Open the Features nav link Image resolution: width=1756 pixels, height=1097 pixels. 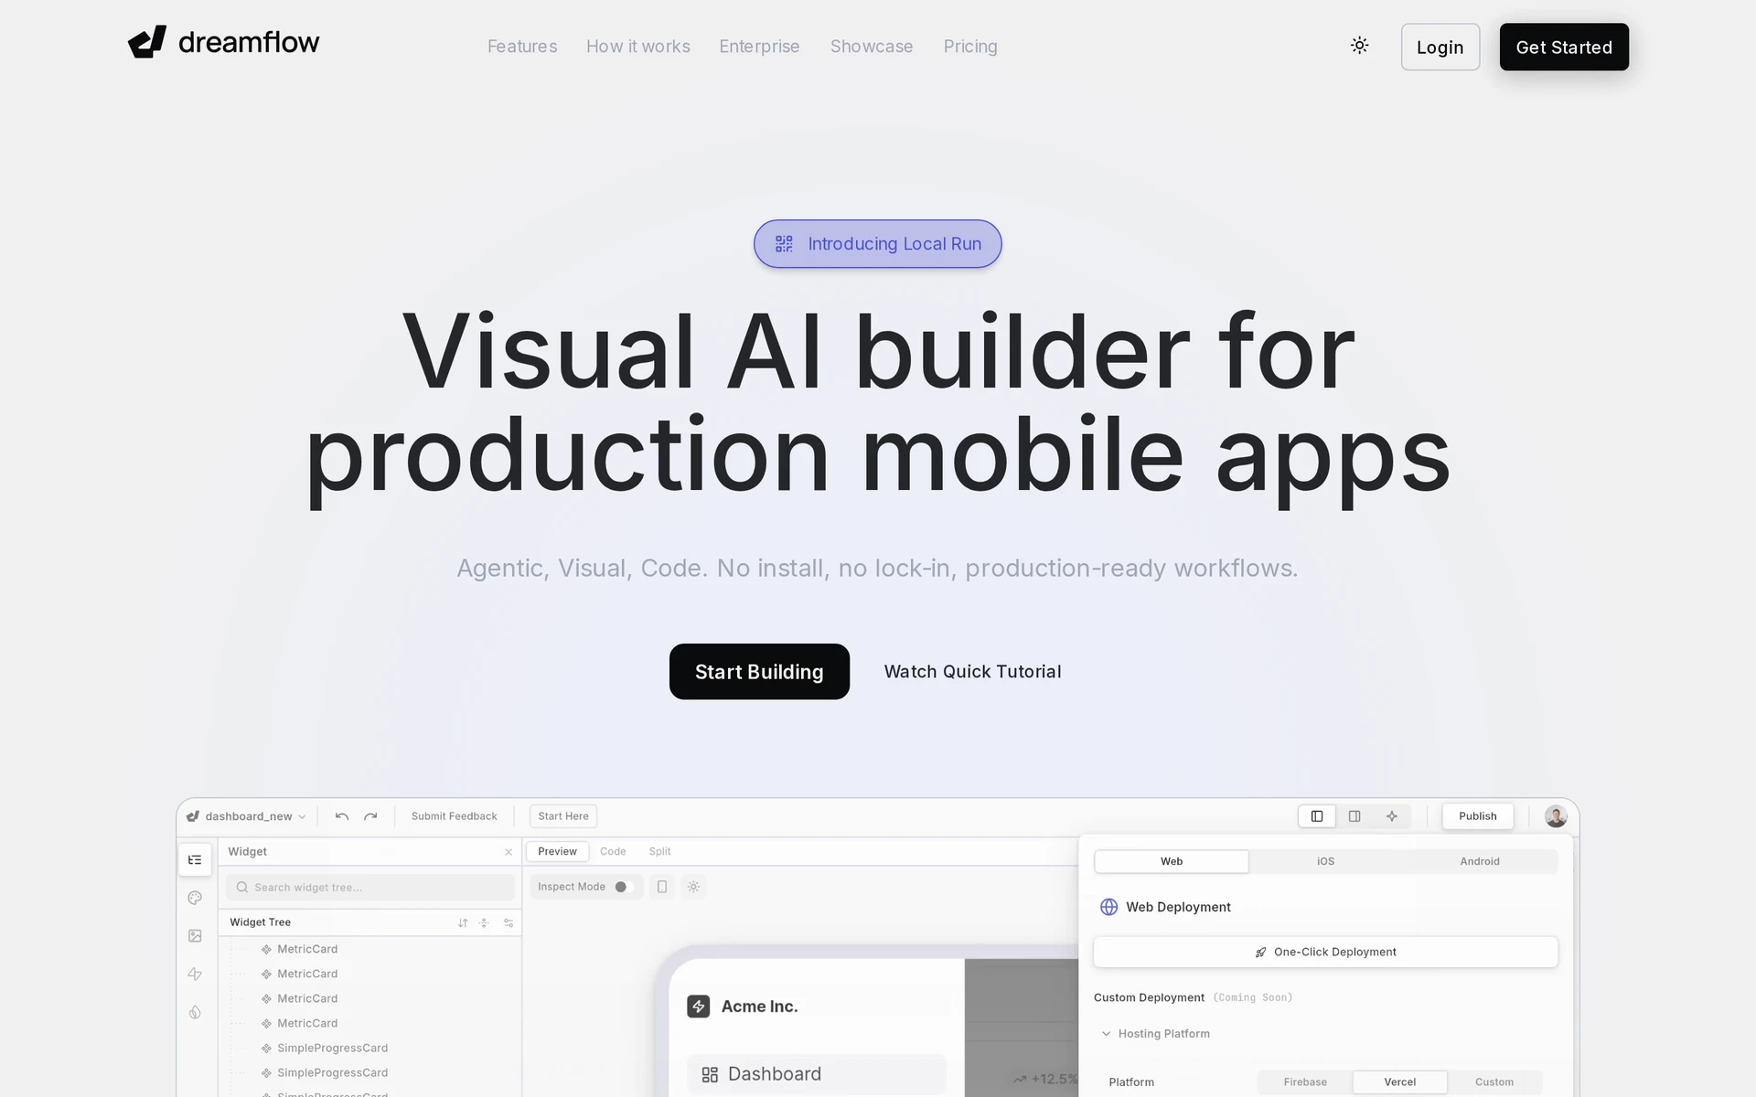pos(522,47)
